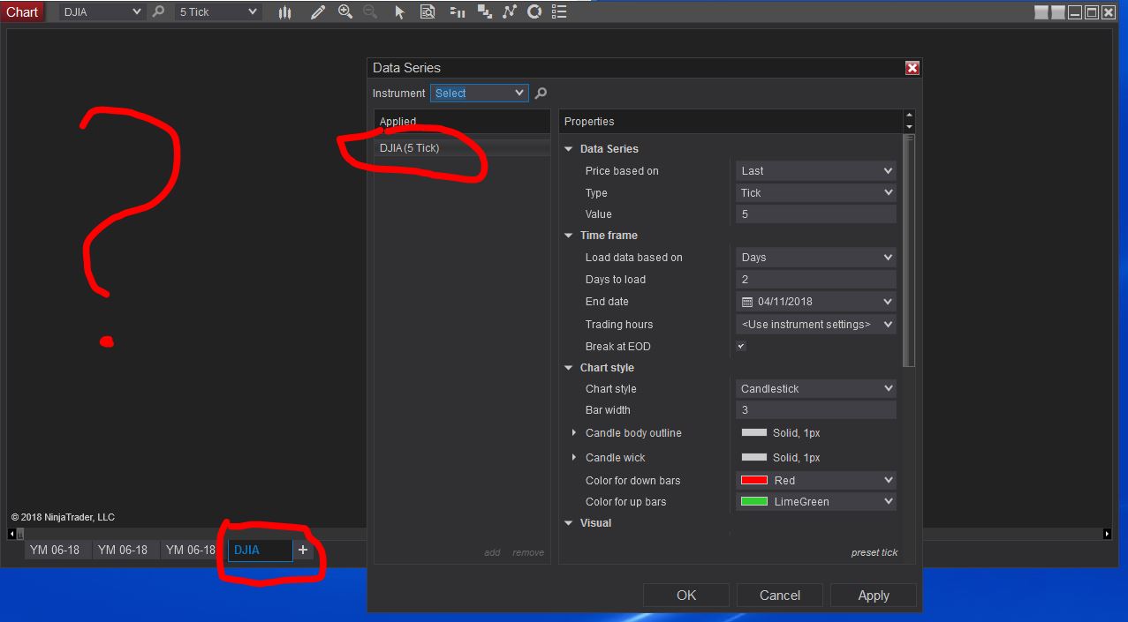Click the preset tick link
Viewport: 1128px width, 622px height.
pyautogui.click(x=874, y=552)
